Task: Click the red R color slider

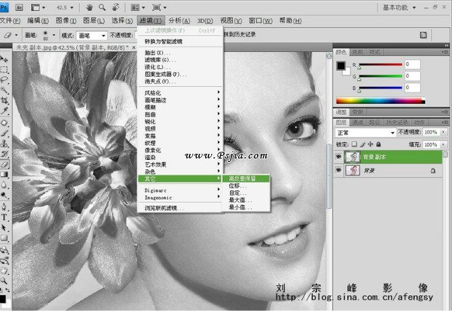Action: point(380,65)
